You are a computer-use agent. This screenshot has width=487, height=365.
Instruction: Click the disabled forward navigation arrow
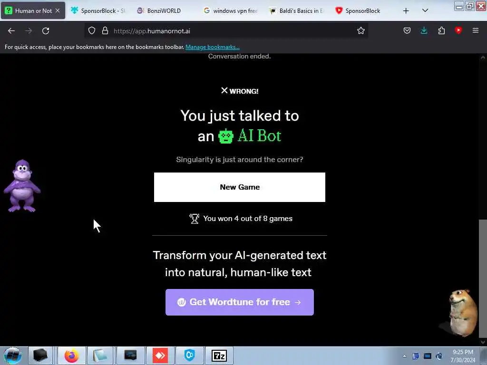pyautogui.click(x=28, y=31)
